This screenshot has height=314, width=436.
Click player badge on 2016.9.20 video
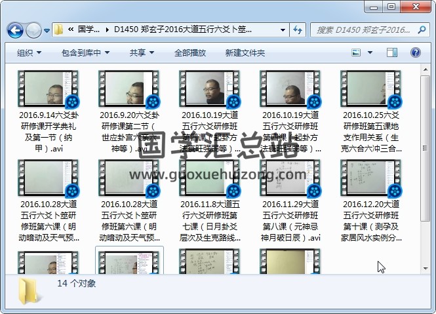point(153,102)
